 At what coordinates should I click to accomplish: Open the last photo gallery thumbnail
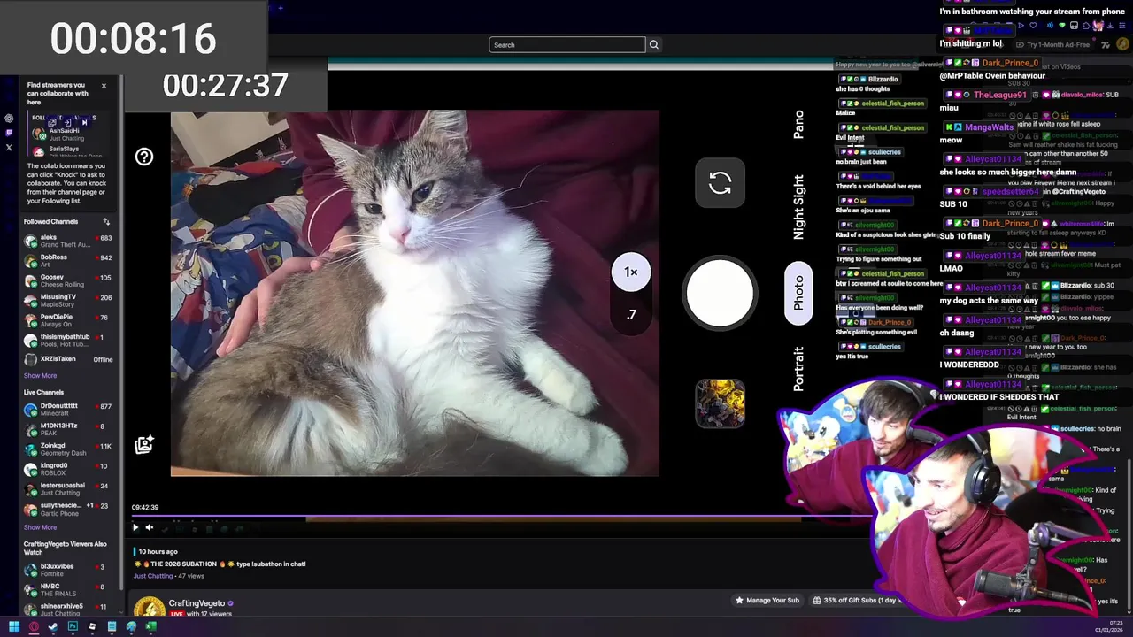(x=720, y=403)
